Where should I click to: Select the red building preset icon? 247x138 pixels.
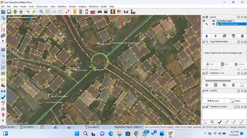[x=93, y=12]
